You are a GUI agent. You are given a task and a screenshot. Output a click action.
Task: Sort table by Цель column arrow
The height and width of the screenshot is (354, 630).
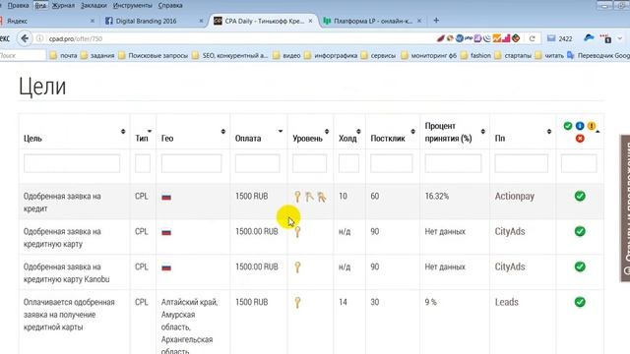[x=123, y=131]
